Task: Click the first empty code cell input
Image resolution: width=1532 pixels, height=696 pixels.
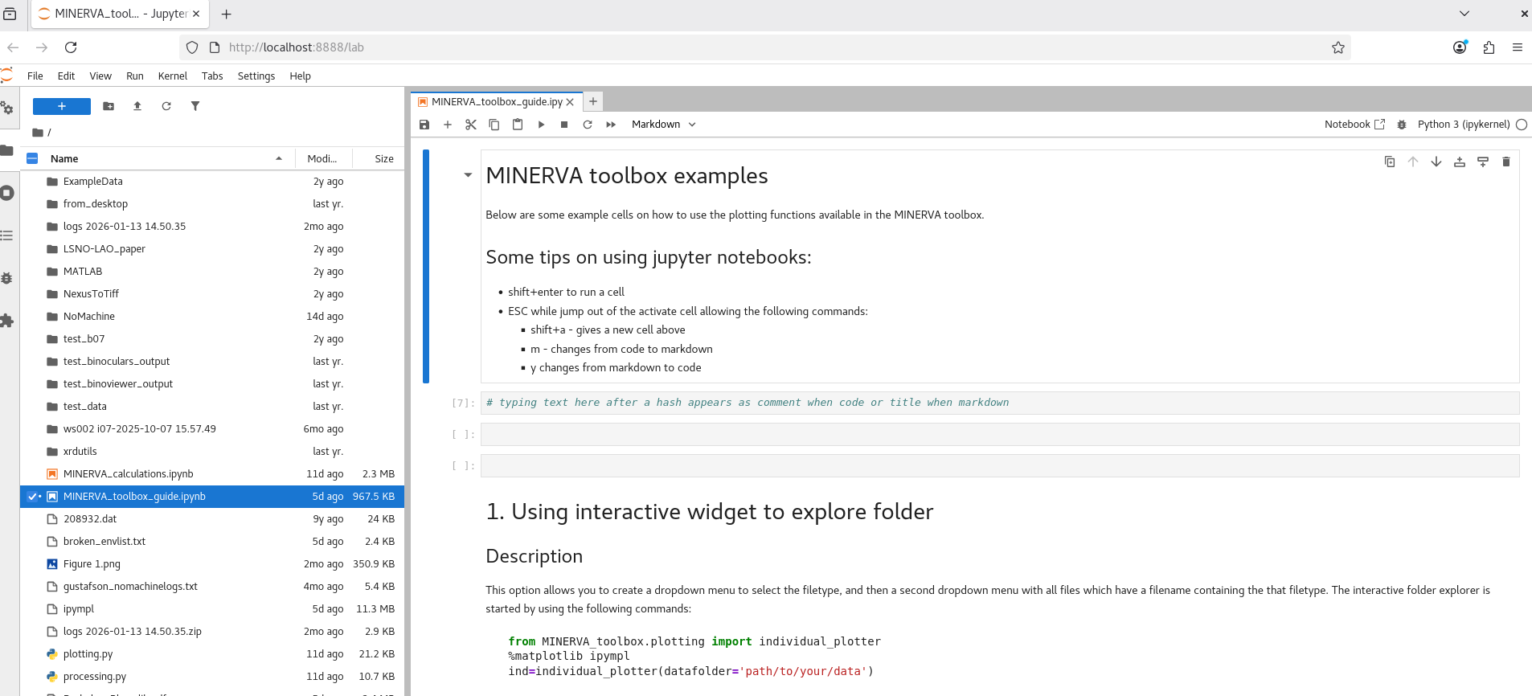Action: tap(999, 435)
